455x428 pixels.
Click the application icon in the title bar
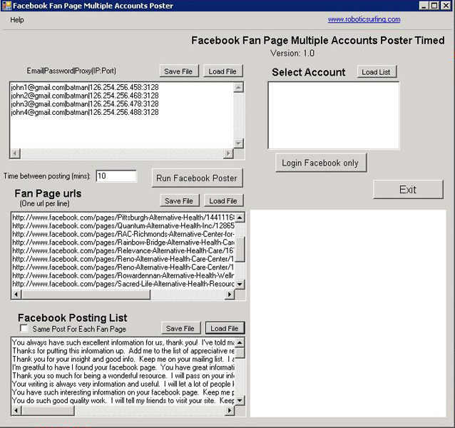(x=6, y=6)
